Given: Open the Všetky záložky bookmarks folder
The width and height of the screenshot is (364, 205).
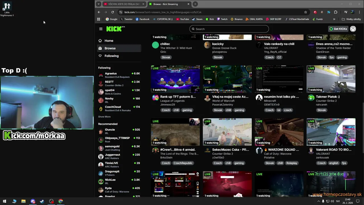Looking at the screenshot, I should pyautogui.click(x=351, y=19).
